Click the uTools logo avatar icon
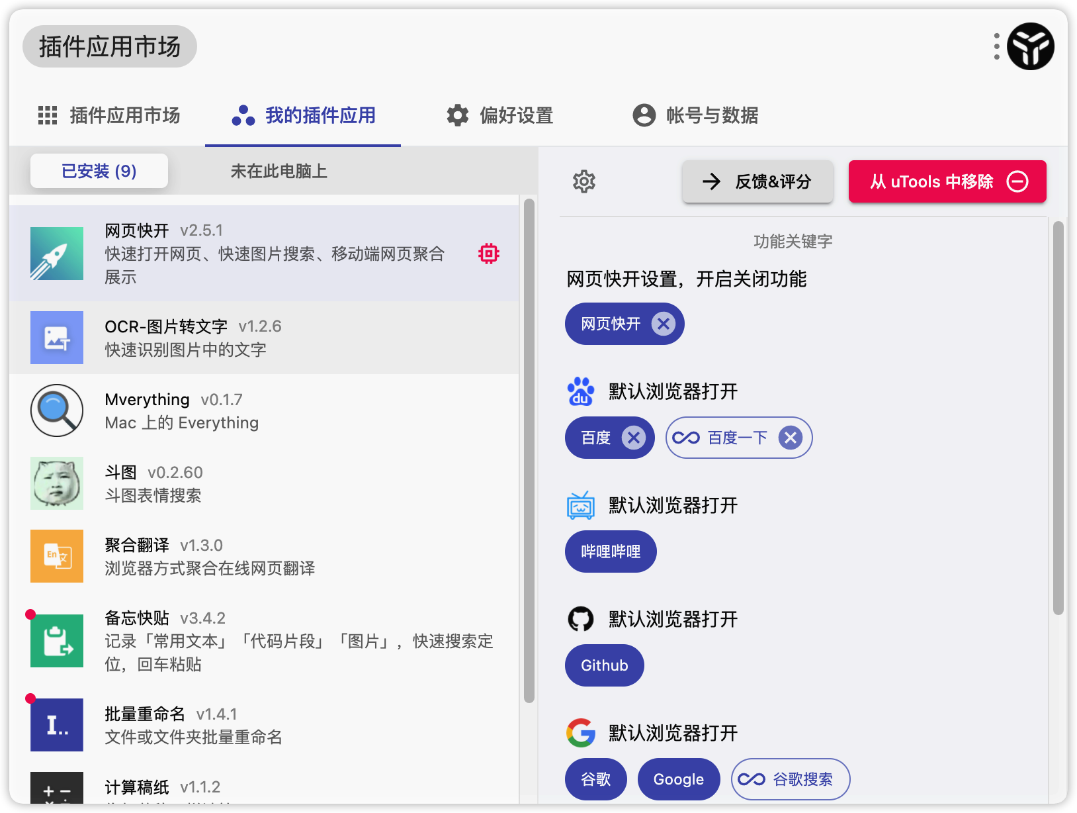 click(x=1030, y=46)
